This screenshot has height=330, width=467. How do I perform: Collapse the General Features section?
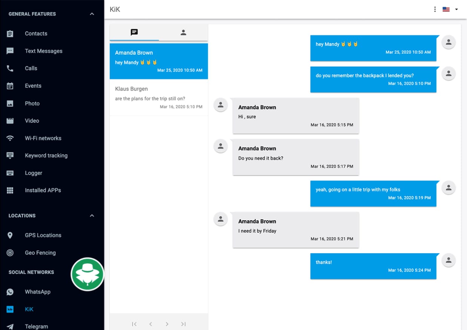pyautogui.click(x=92, y=14)
